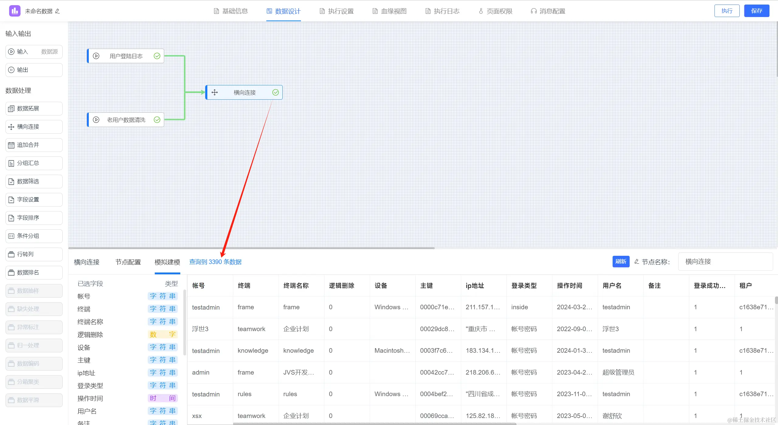Switch to 节点配置 panel tab
778x425 pixels.
[x=128, y=262]
